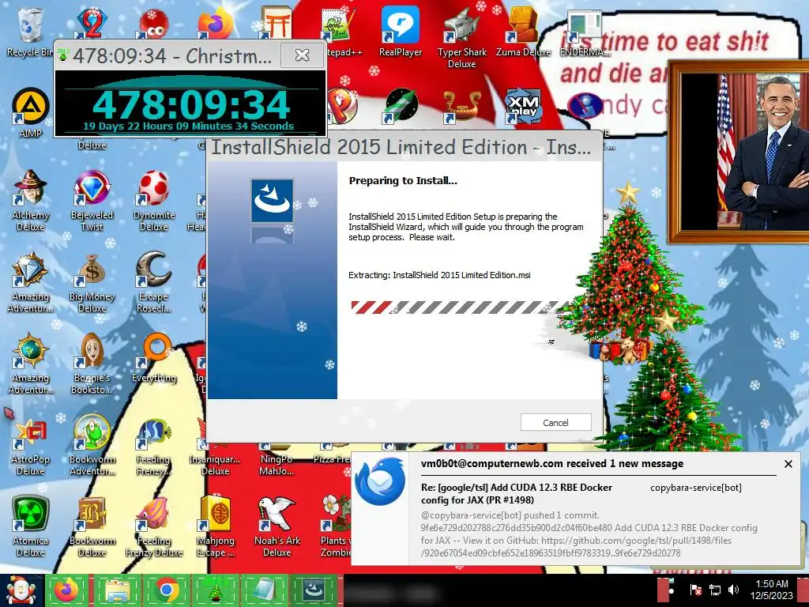
Task: Open File Explorer from the taskbar
Action: click(117, 590)
